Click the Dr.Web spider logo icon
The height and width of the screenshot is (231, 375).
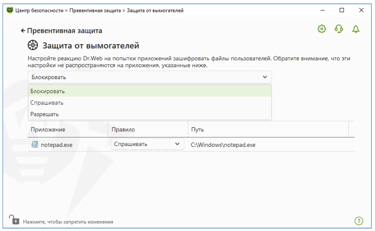click(x=10, y=10)
